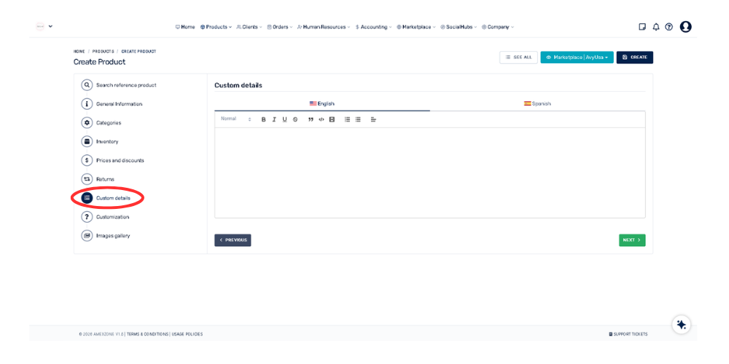Viewport: 729px width, 364px height.
Task: Insert an ordered list in editor
Action: pos(347,119)
